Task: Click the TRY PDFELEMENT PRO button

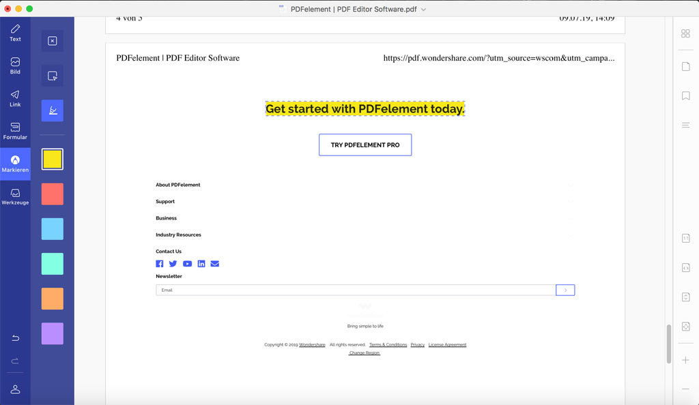Action: [x=365, y=145]
